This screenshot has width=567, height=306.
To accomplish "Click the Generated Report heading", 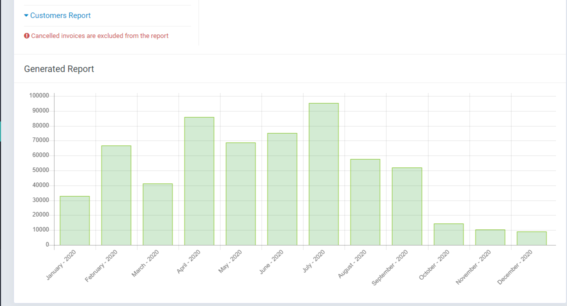I will coord(59,69).
